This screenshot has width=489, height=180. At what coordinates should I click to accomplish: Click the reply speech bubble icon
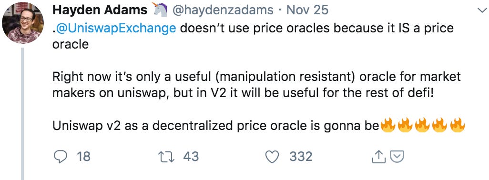(x=60, y=157)
